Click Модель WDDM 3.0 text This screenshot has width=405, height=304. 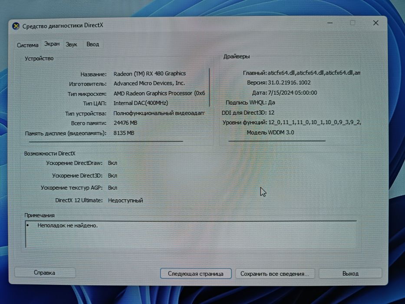tap(270, 132)
